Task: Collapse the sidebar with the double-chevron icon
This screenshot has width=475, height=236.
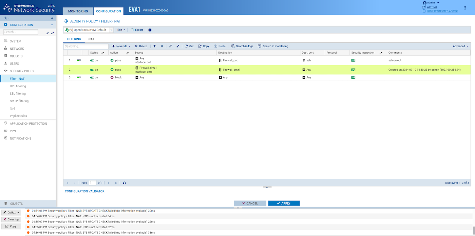Action: 52,18
